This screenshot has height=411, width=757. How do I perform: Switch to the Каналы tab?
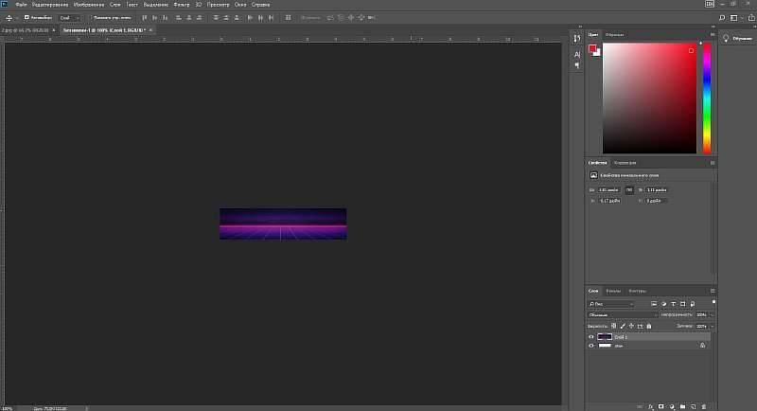pyautogui.click(x=613, y=291)
